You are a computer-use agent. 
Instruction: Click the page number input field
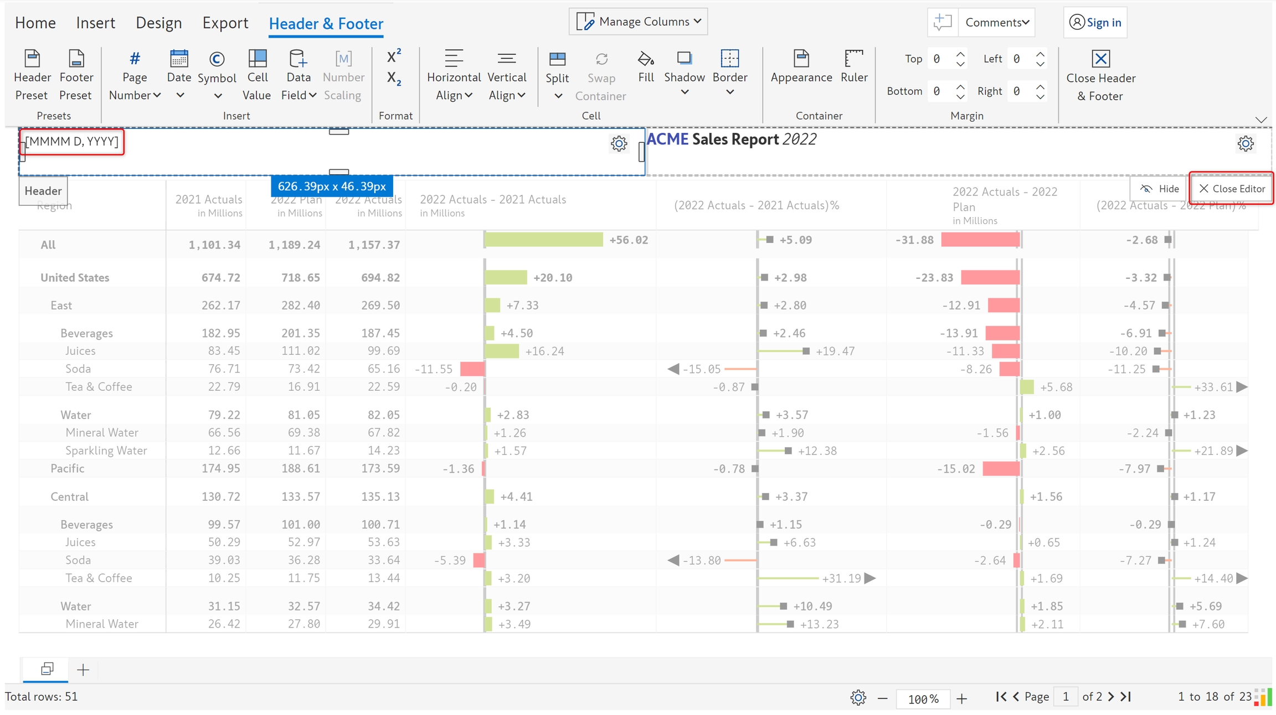[1065, 696]
